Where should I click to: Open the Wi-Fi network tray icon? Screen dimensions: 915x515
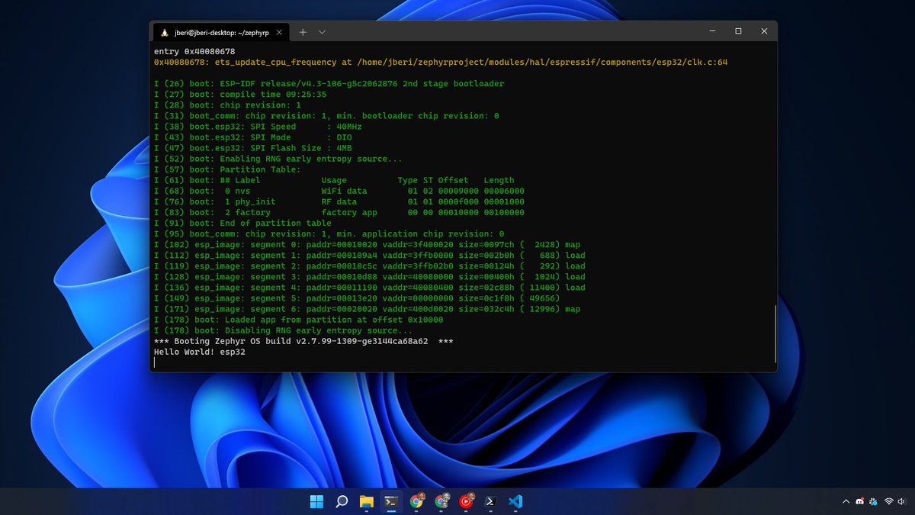[889, 501]
